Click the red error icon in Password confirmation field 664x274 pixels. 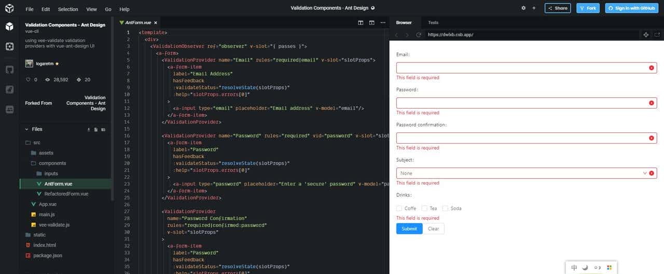click(x=652, y=138)
